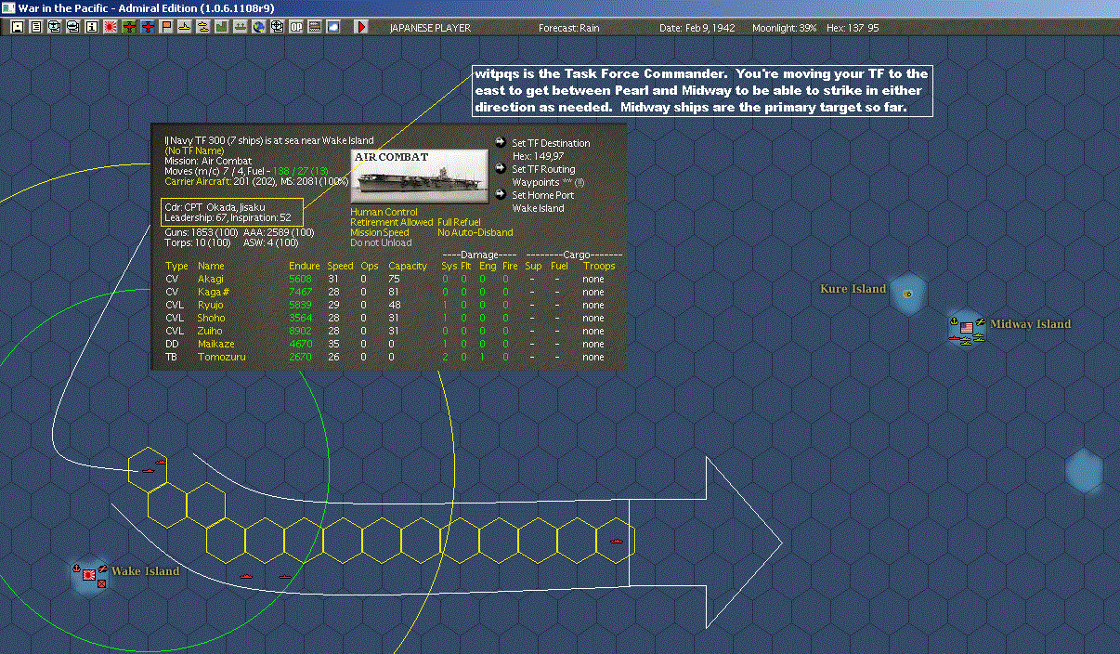
Task: Toggle Mission Speed setting
Action: pyautogui.click(x=379, y=232)
